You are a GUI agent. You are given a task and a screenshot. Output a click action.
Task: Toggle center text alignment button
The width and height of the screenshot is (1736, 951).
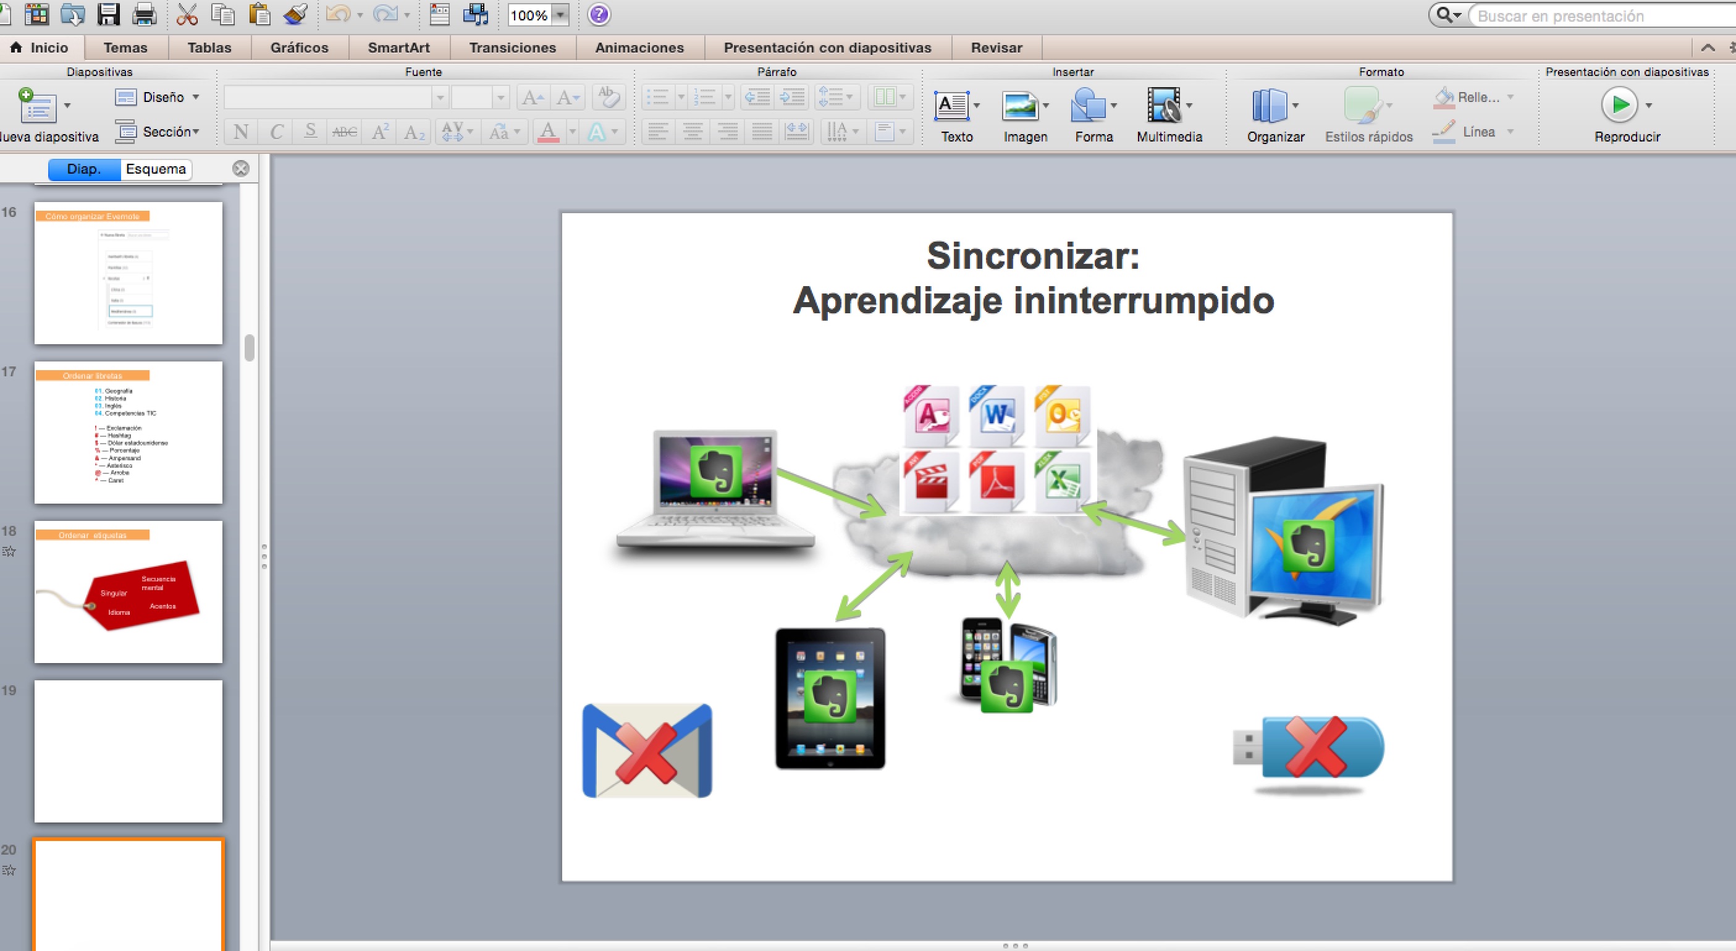[x=692, y=132]
